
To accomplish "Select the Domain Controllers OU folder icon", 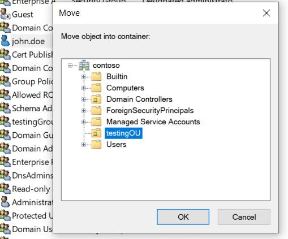I will 96,99.
